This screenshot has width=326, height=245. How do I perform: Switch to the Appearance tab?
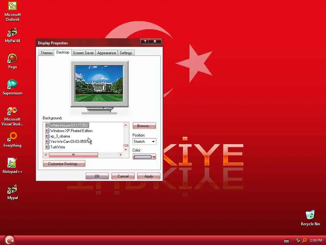(x=106, y=53)
